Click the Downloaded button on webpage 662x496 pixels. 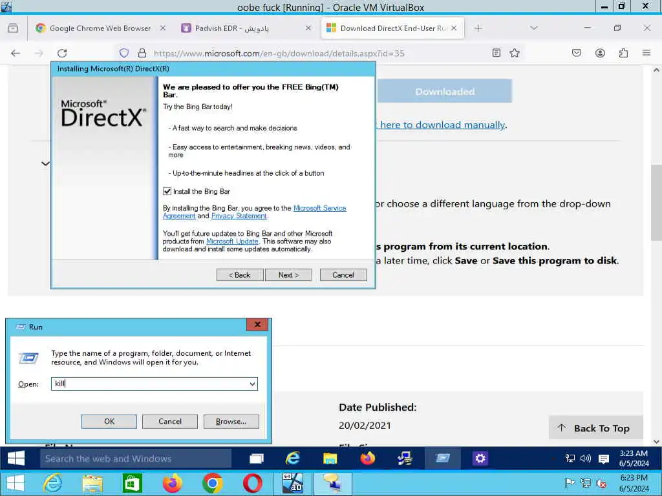tap(445, 91)
